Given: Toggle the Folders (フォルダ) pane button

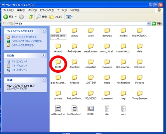Looking at the screenshot, I should 56,17.
